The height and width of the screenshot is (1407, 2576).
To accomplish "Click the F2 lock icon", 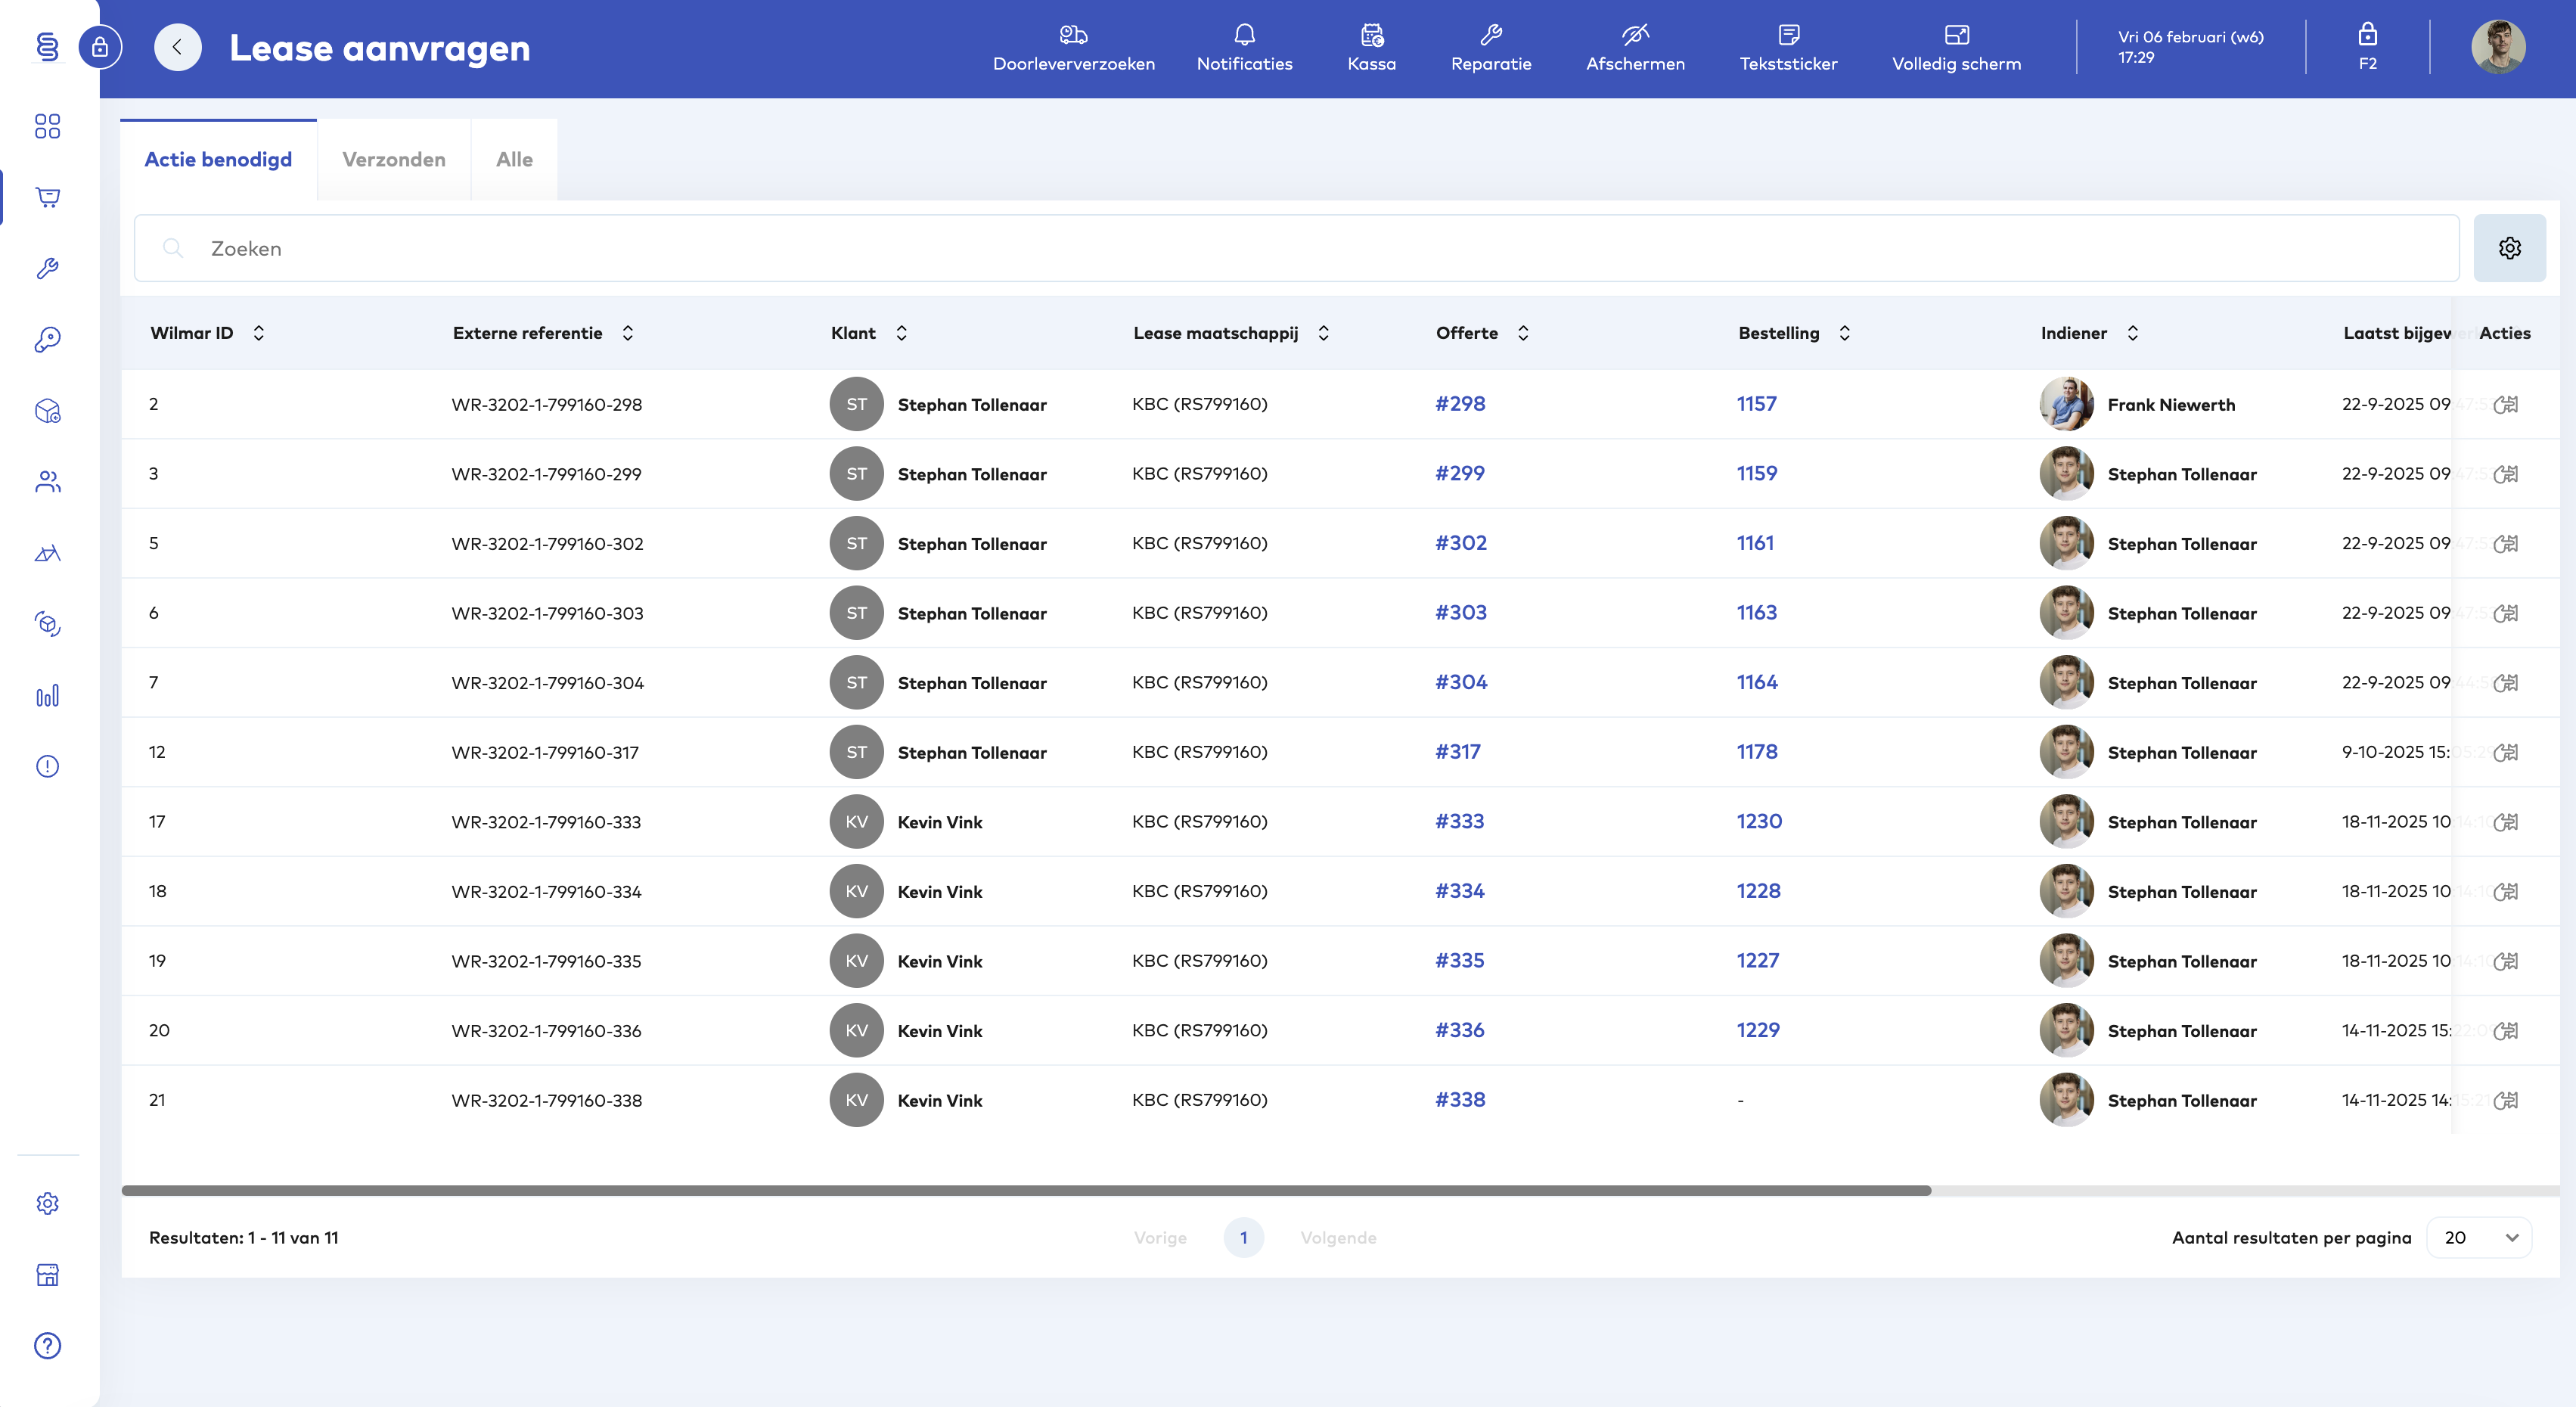I will pyautogui.click(x=2367, y=36).
